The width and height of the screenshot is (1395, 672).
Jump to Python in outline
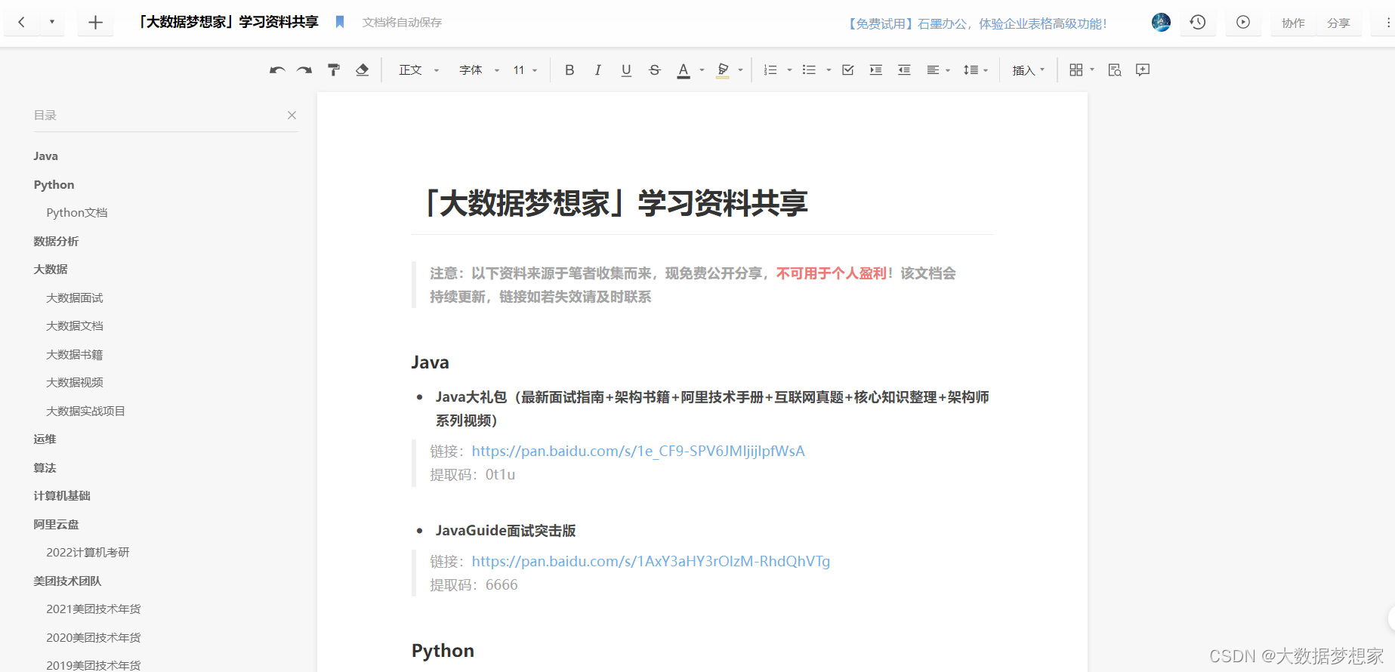pos(54,185)
